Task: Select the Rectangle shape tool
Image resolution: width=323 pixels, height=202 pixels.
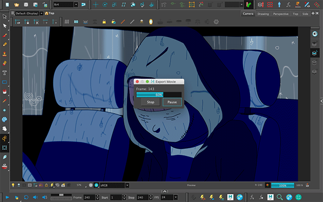Action: (5, 82)
